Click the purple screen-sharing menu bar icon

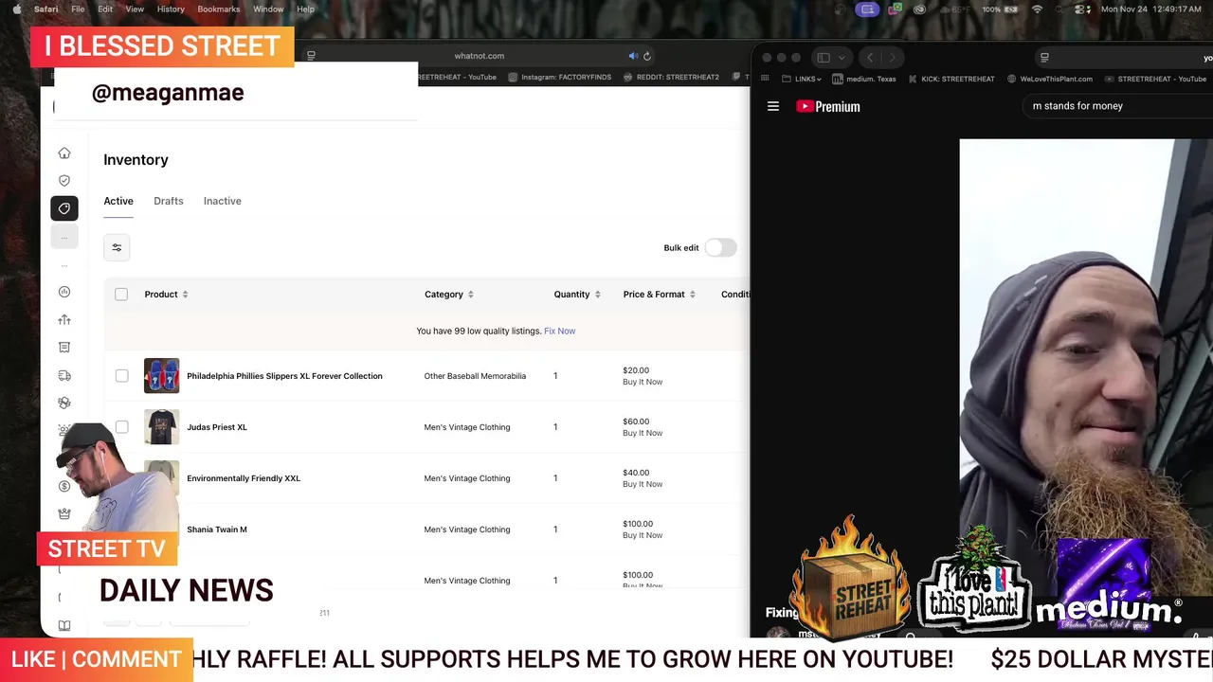coord(867,9)
